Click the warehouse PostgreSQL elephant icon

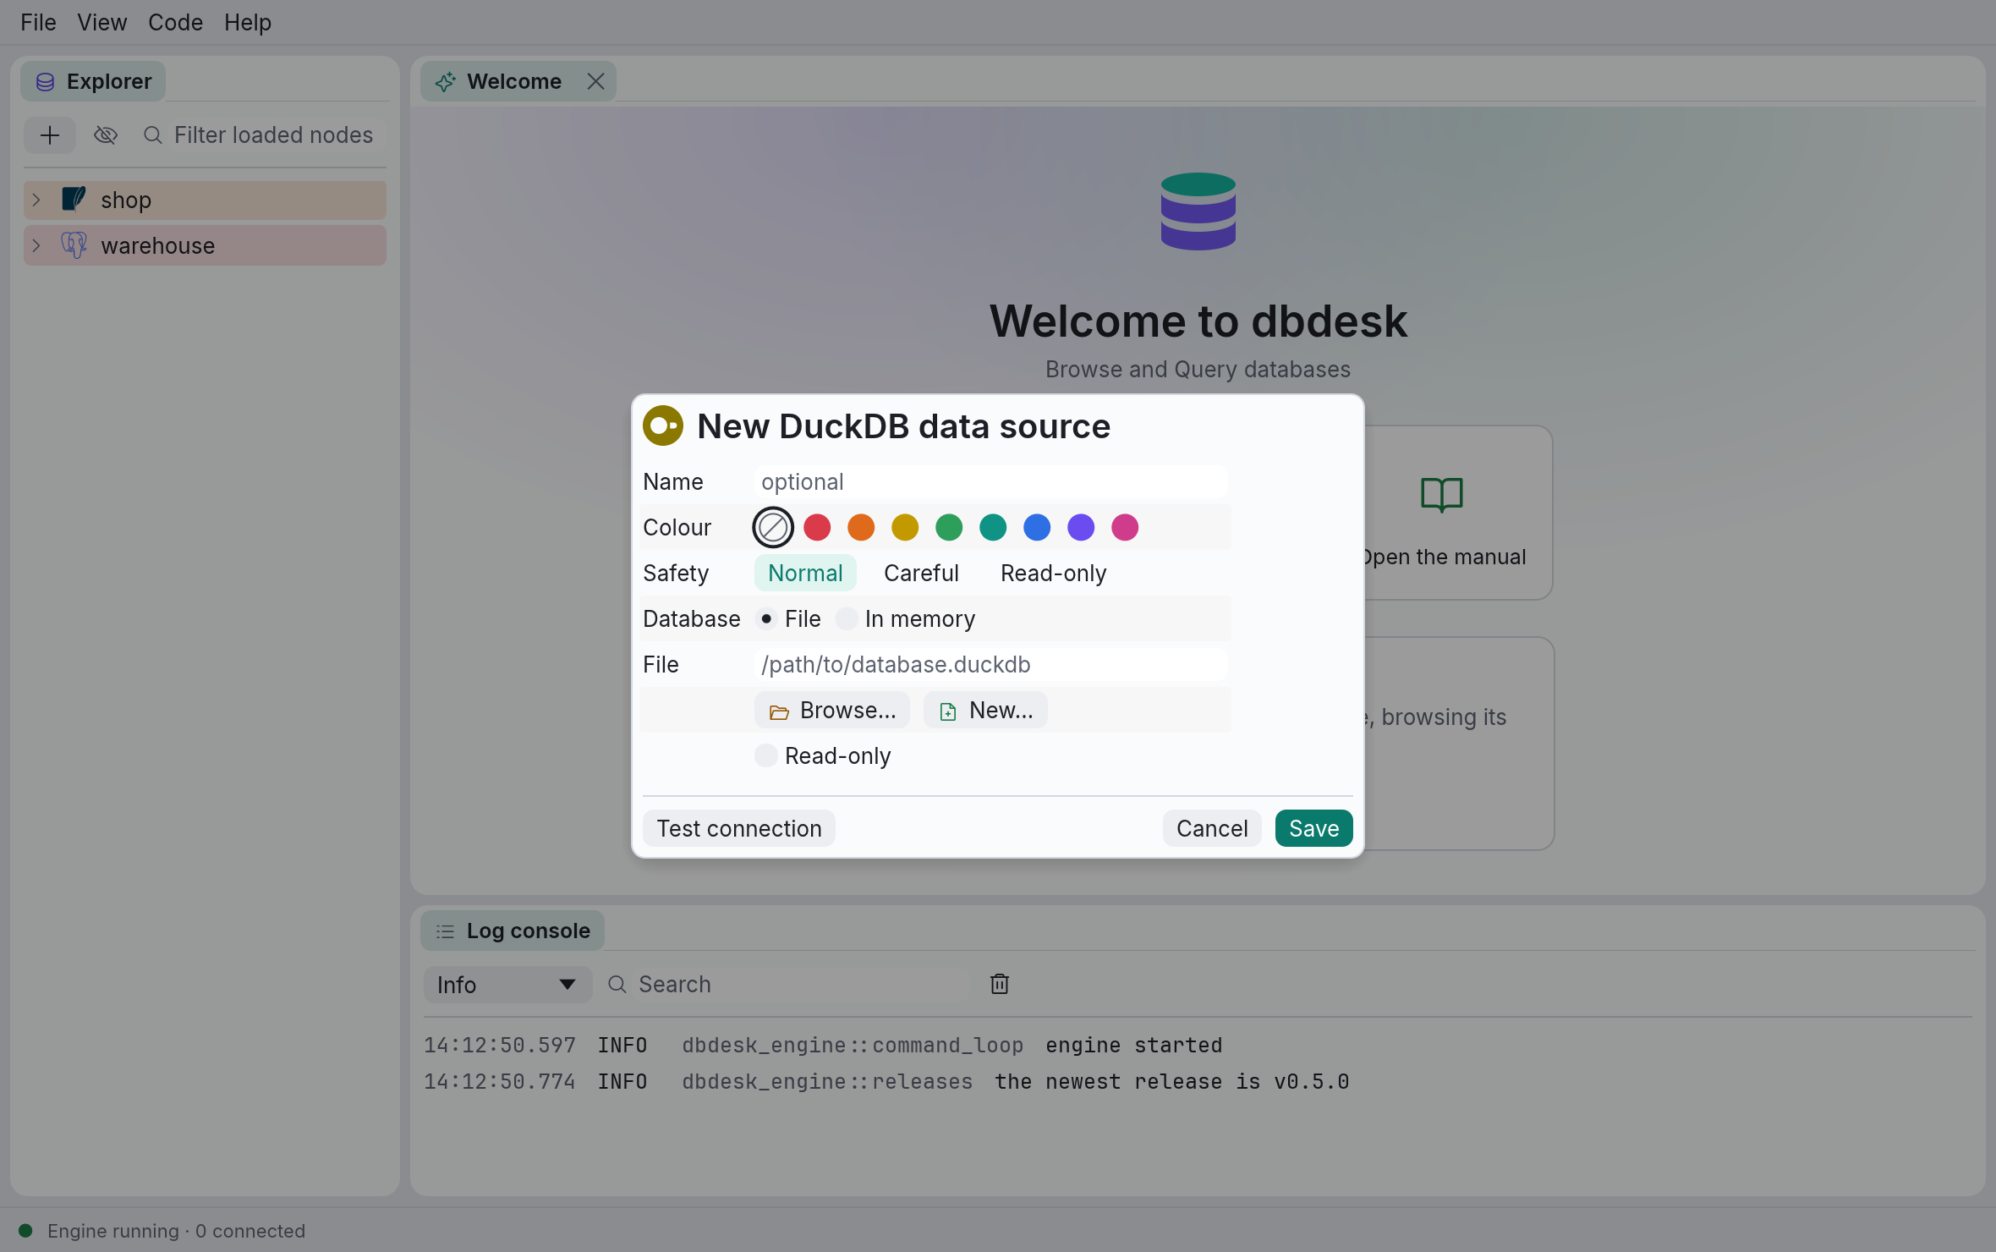74,245
